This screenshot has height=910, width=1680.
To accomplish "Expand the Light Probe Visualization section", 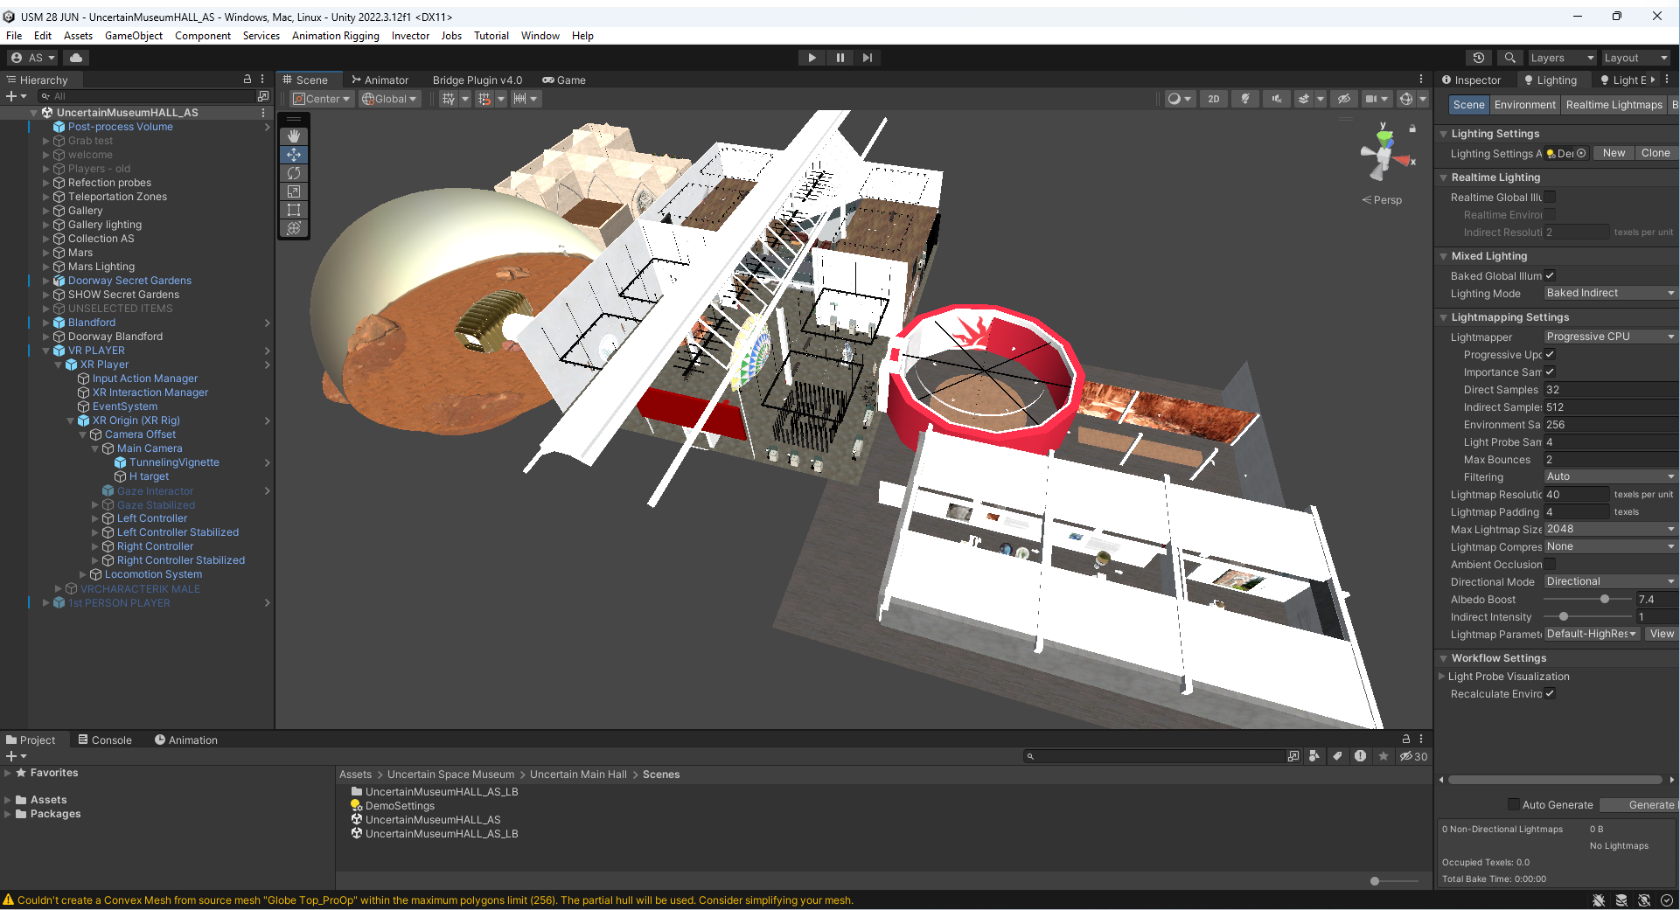I will 1442,677.
